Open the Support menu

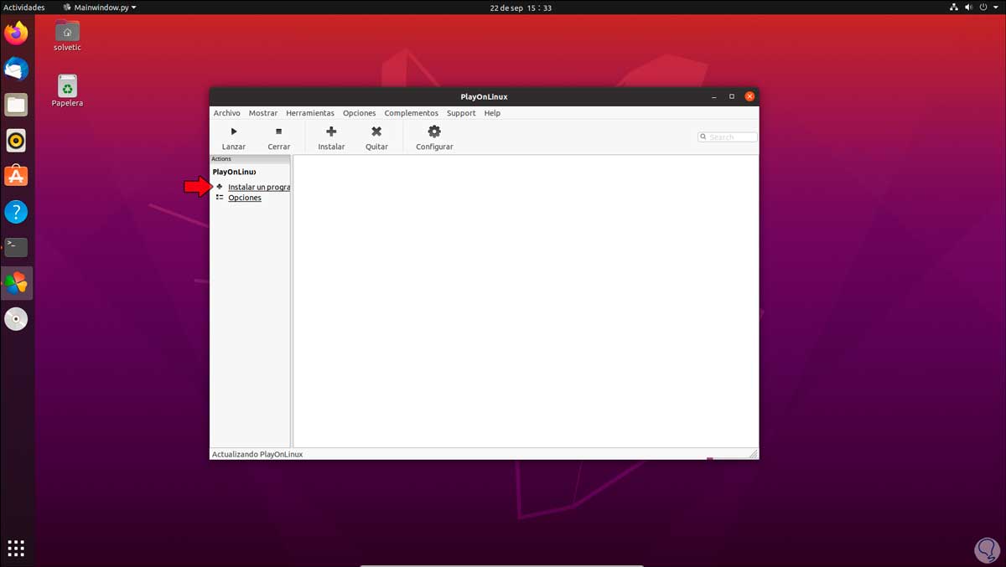click(x=461, y=113)
